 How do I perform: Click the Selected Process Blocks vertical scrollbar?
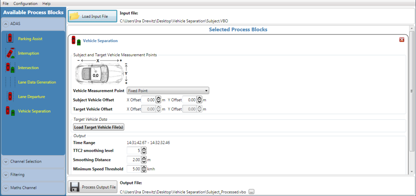coord(411,91)
